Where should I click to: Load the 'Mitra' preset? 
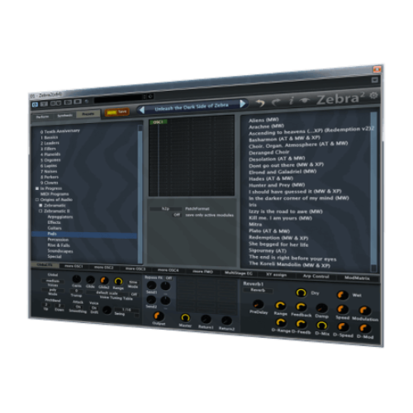255,225
